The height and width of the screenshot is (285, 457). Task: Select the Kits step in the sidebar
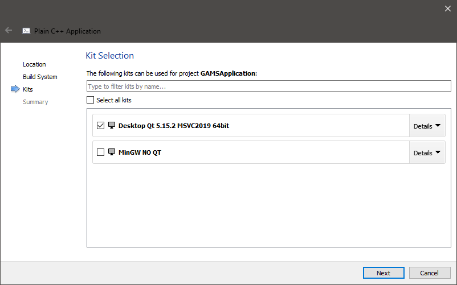point(28,89)
